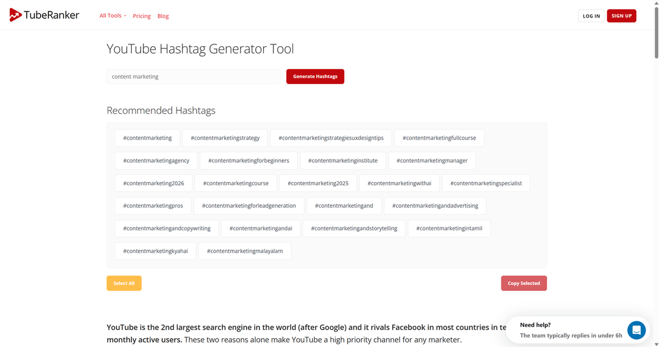The width and height of the screenshot is (659, 347).
Task: Click the Generate Hashtags button
Action: pyautogui.click(x=315, y=76)
